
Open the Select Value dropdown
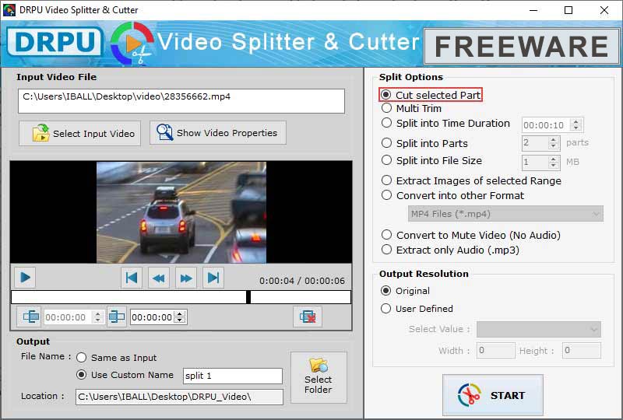click(538, 329)
